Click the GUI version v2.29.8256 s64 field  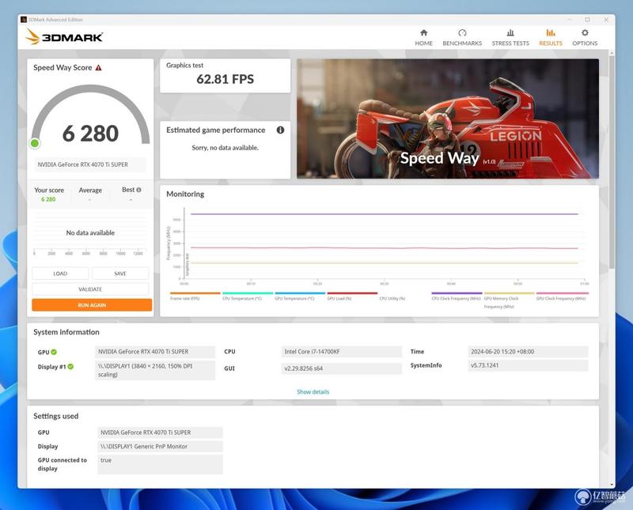pyautogui.click(x=342, y=368)
